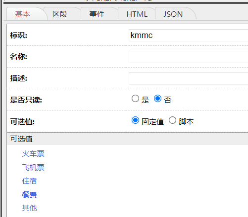248x217 pixels.
Task: Click the 标识 input field containing kmmc
Action: coord(188,35)
